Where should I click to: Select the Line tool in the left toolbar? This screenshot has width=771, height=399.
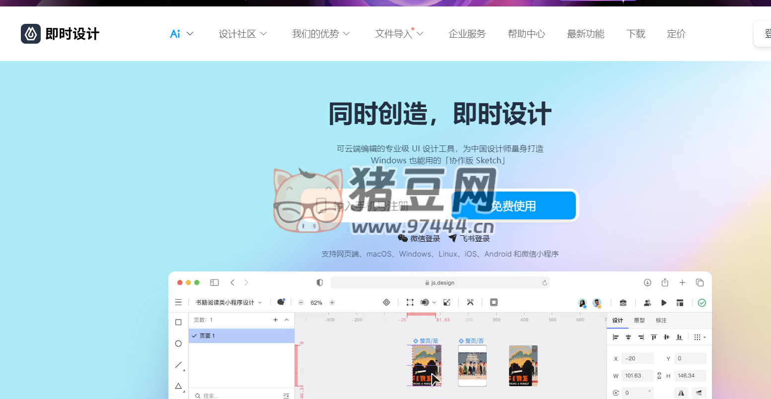tap(178, 365)
